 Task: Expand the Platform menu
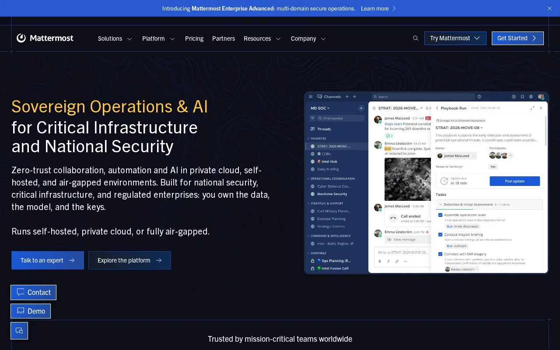click(x=158, y=38)
